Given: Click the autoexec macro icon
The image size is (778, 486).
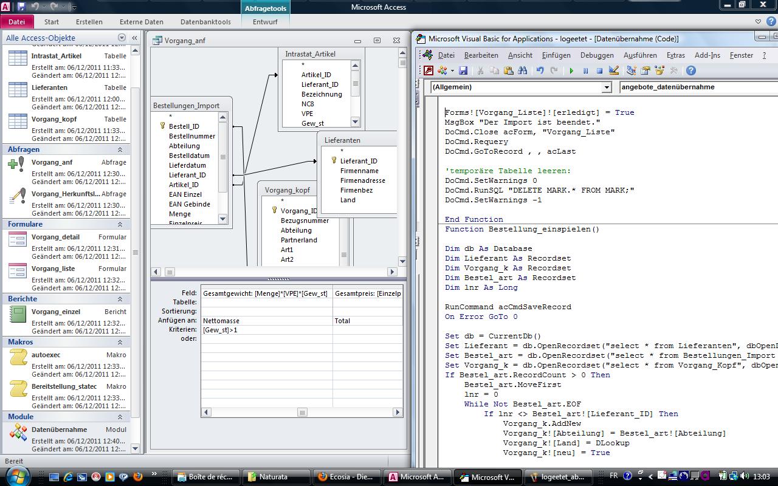Looking at the screenshot, I should (x=17, y=357).
